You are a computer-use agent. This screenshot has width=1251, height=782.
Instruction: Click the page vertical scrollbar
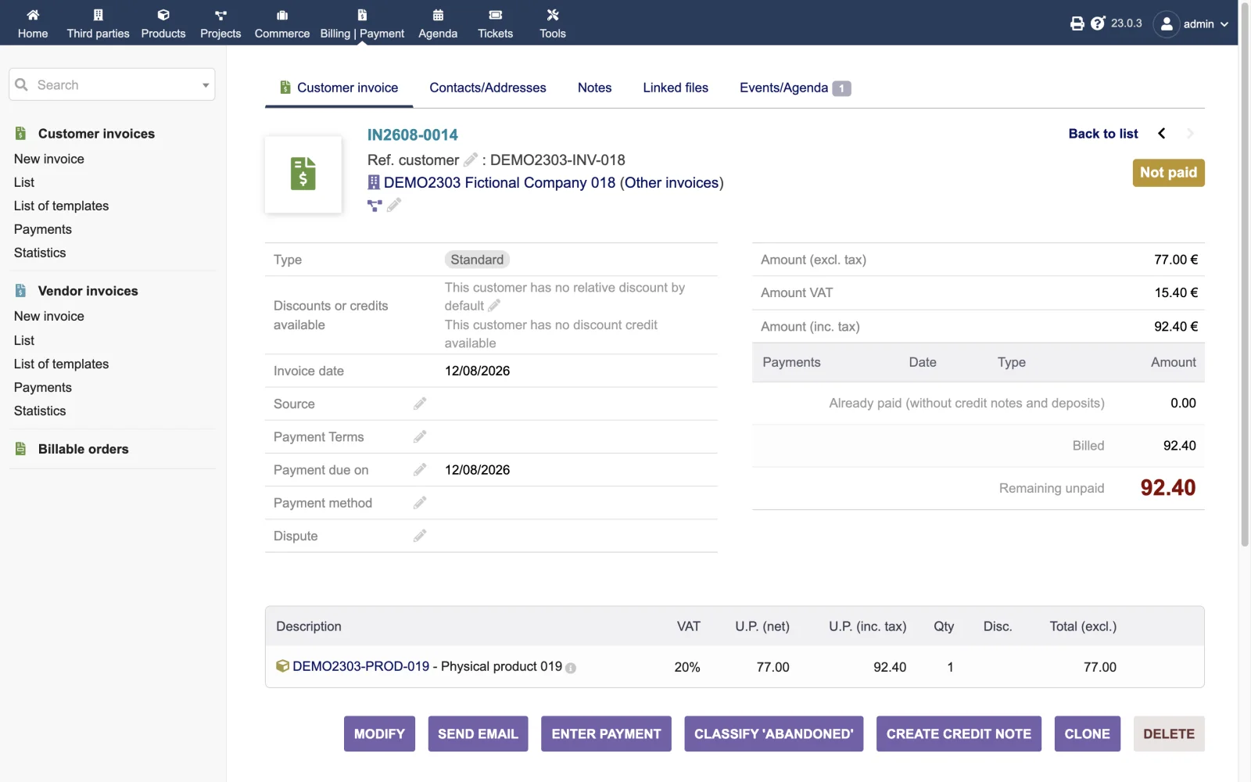point(1245,274)
